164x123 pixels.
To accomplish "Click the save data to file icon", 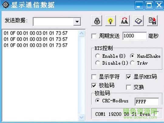I will (x=152, y=21).
